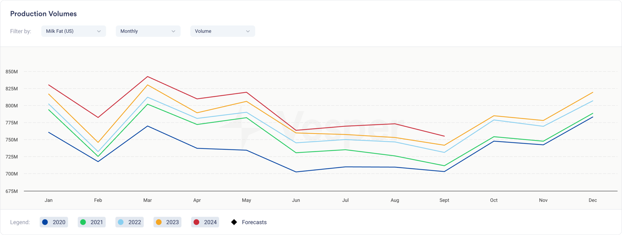Image resolution: width=622 pixels, height=235 pixels.
Task: Toggle the 2023 legend chip
Action: point(168,222)
